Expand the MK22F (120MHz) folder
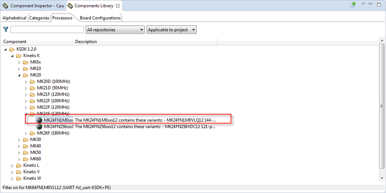Viewport: 386px width, 193px height. (26, 107)
